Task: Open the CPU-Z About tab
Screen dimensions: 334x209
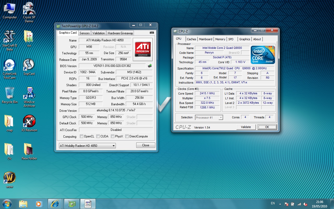Action: click(x=257, y=39)
